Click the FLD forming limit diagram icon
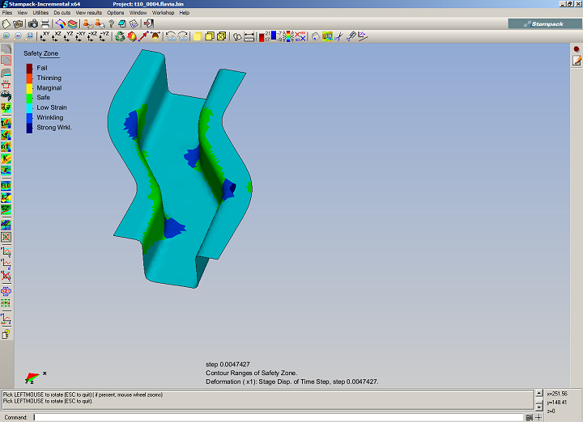Image resolution: width=583 pixels, height=422 pixels. coord(6,186)
